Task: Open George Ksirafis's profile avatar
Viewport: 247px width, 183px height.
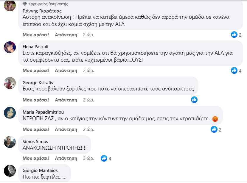Action: point(10,83)
